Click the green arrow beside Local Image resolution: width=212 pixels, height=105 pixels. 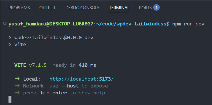tap(17, 79)
